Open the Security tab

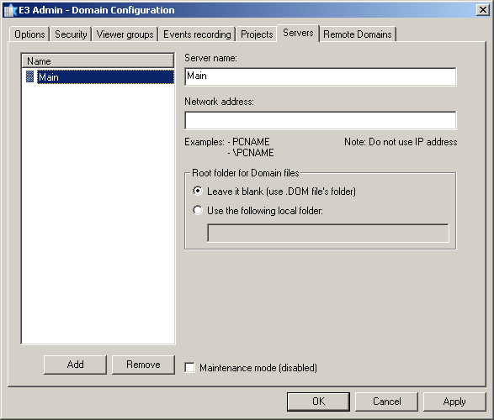click(71, 34)
